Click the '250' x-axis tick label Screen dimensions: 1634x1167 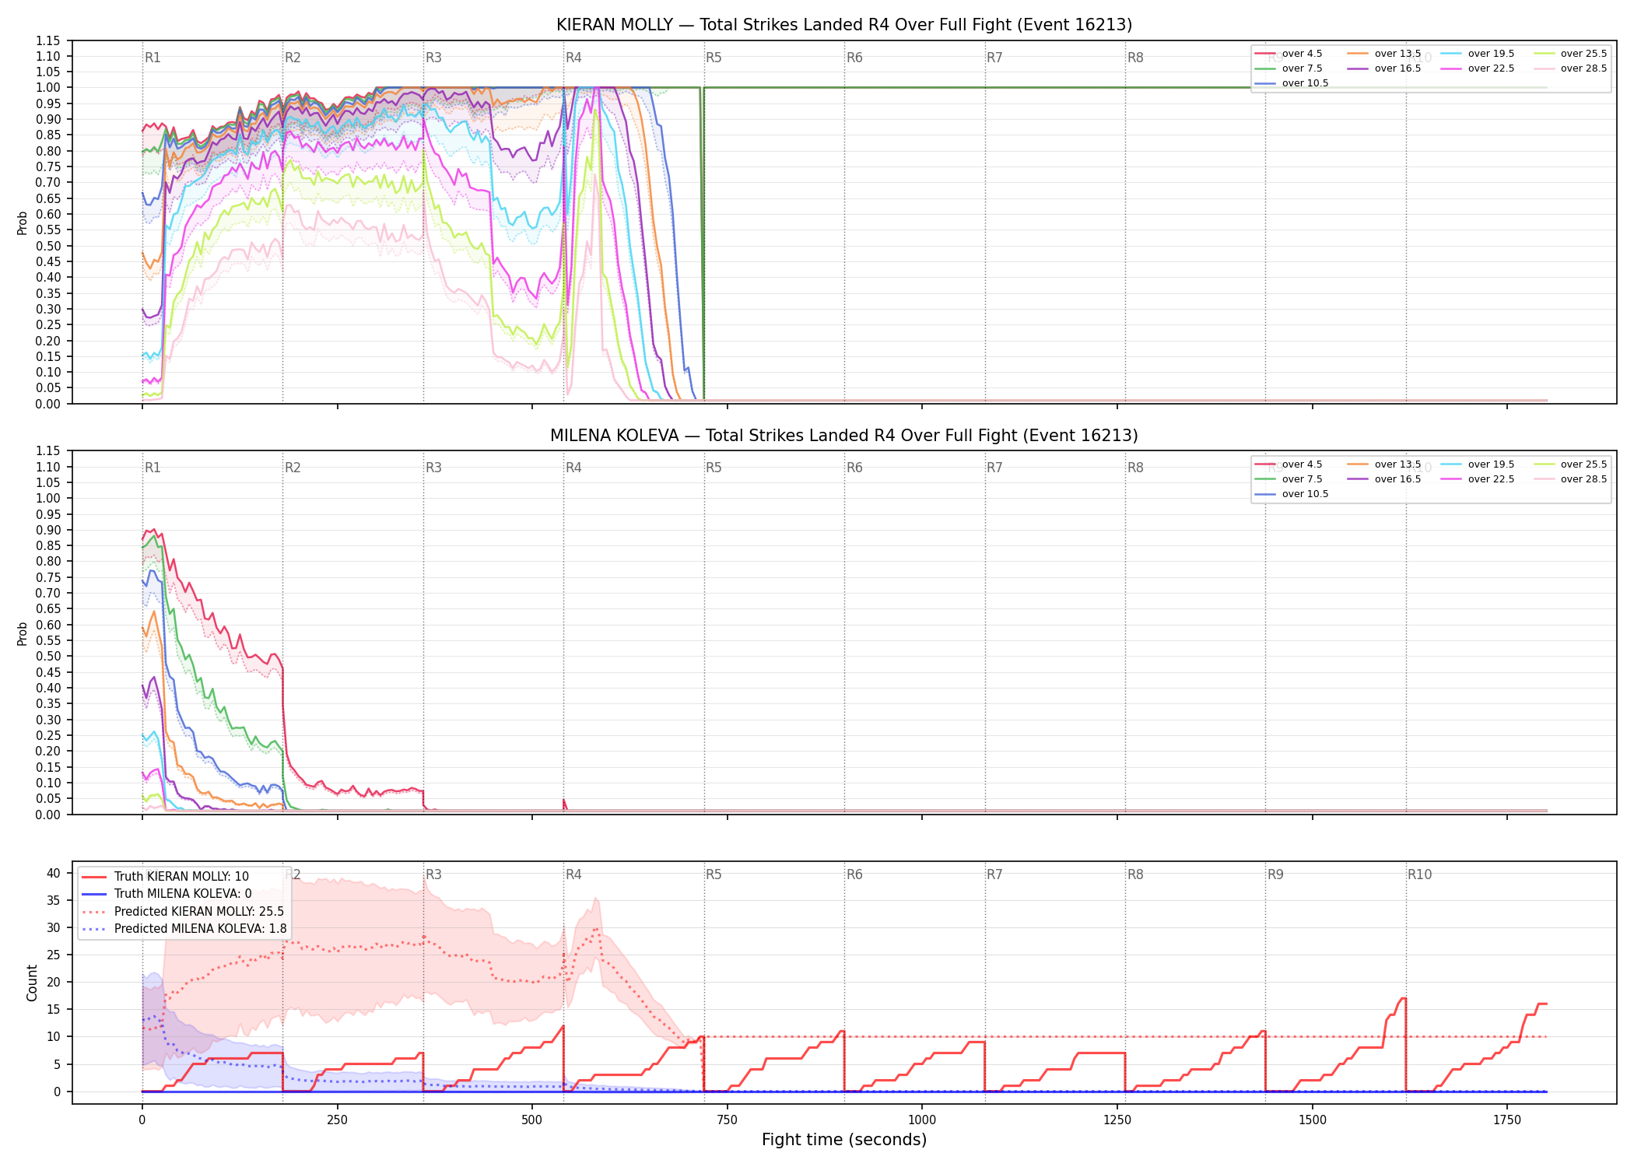tap(337, 1120)
